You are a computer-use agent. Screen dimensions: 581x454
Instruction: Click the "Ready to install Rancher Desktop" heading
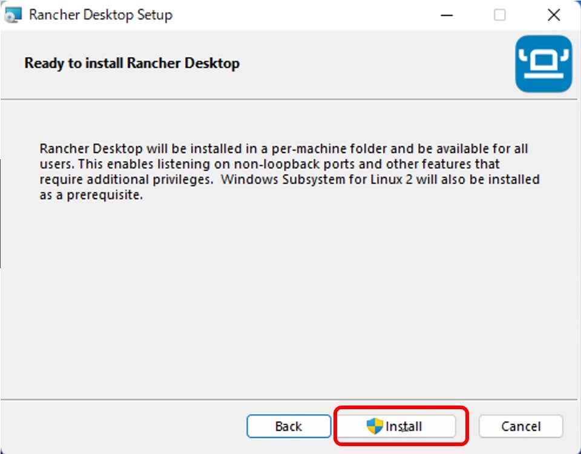(132, 63)
